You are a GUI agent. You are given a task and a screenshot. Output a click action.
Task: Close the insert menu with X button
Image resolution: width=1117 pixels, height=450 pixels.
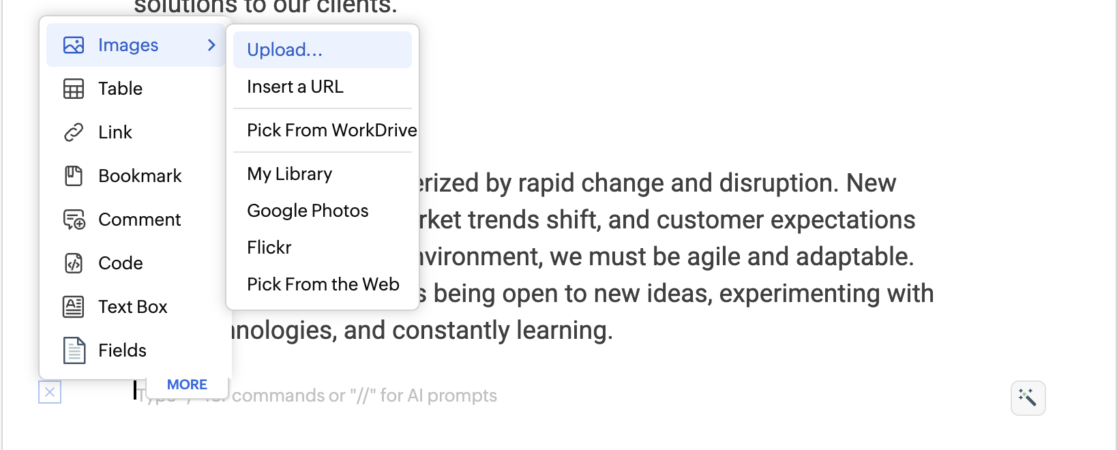50,392
